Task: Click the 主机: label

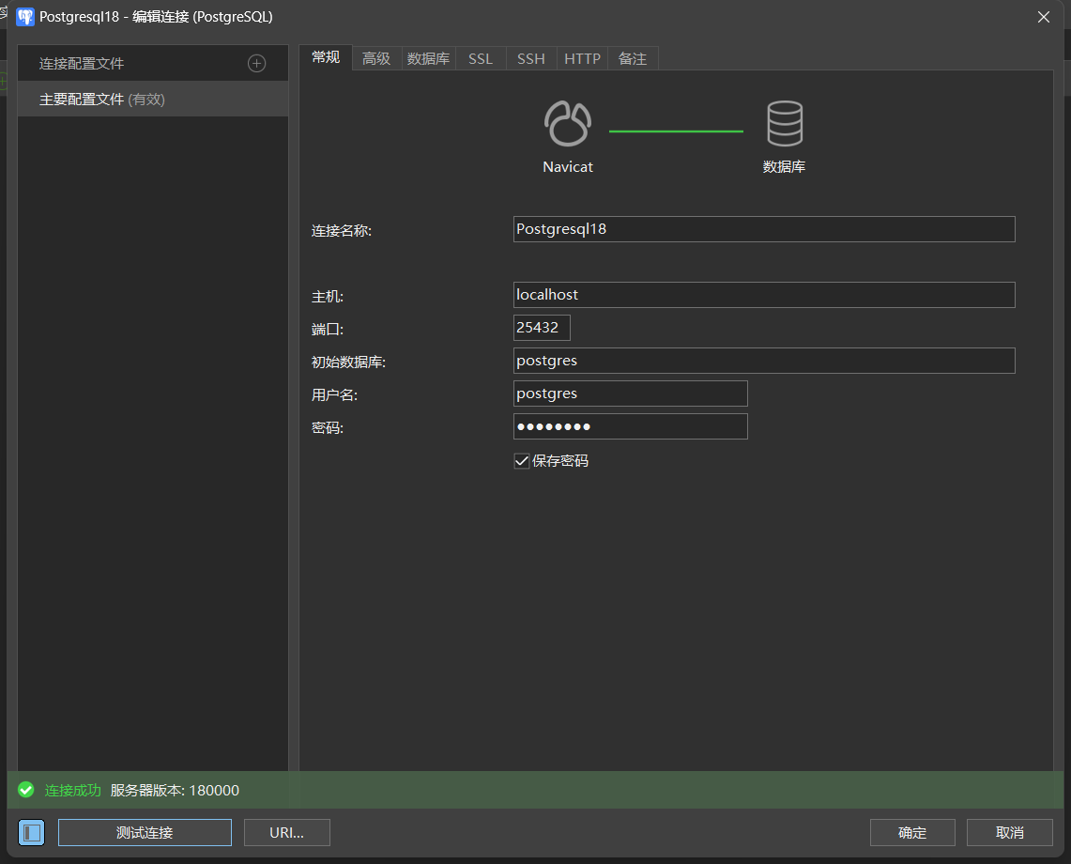Action: coord(328,296)
